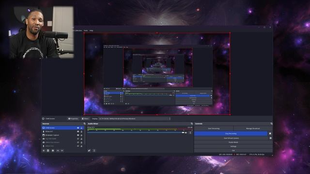Click the Manage Broadcast button
Image resolution: width=310 pixels, height=174 pixels.
tap(253, 129)
